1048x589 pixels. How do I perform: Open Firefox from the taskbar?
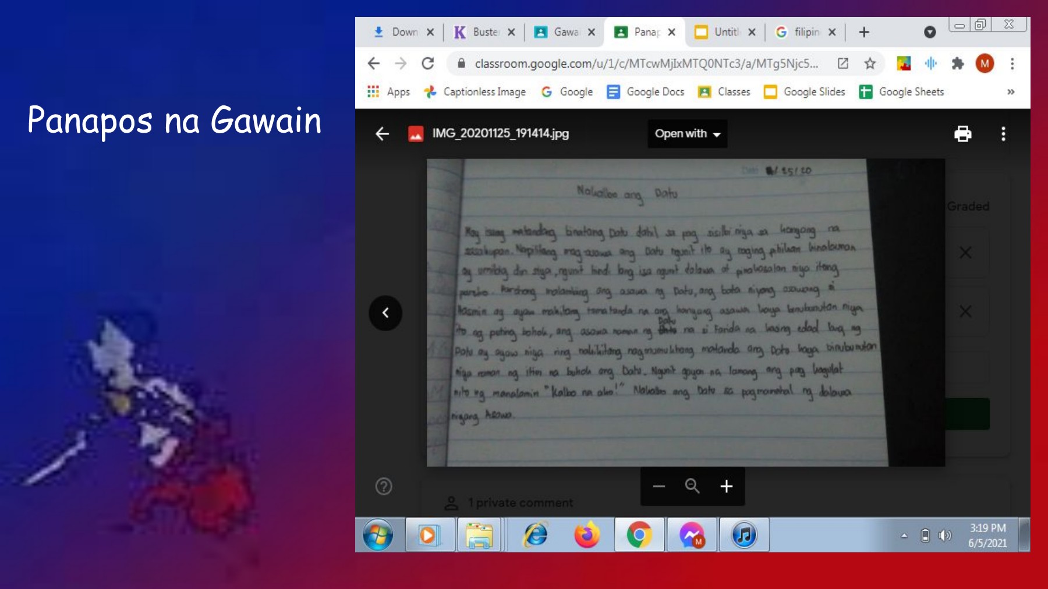pyautogui.click(x=587, y=535)
